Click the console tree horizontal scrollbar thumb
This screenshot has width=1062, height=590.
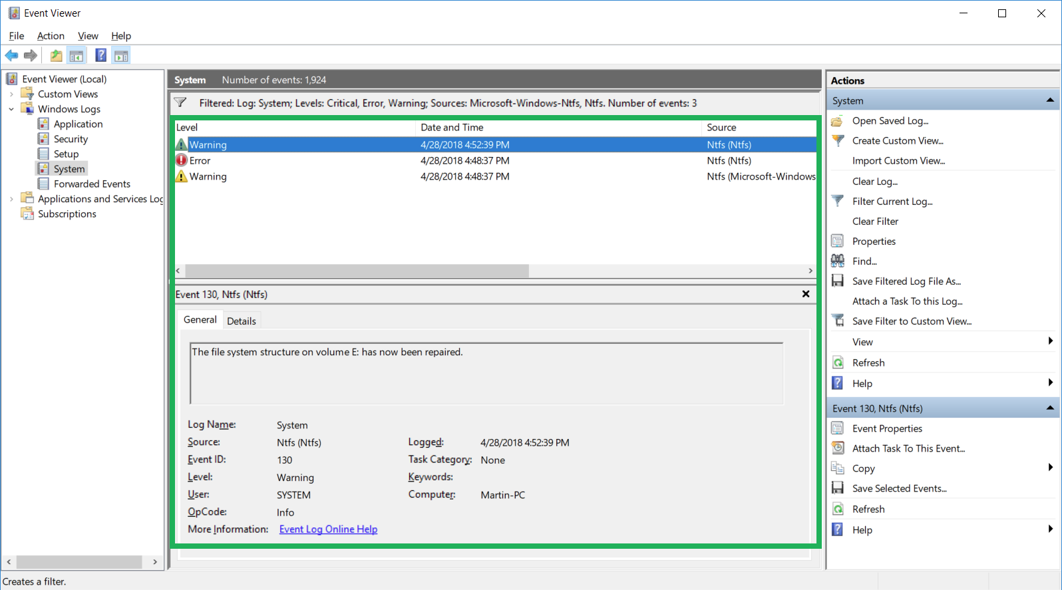[x=79, y=562]
